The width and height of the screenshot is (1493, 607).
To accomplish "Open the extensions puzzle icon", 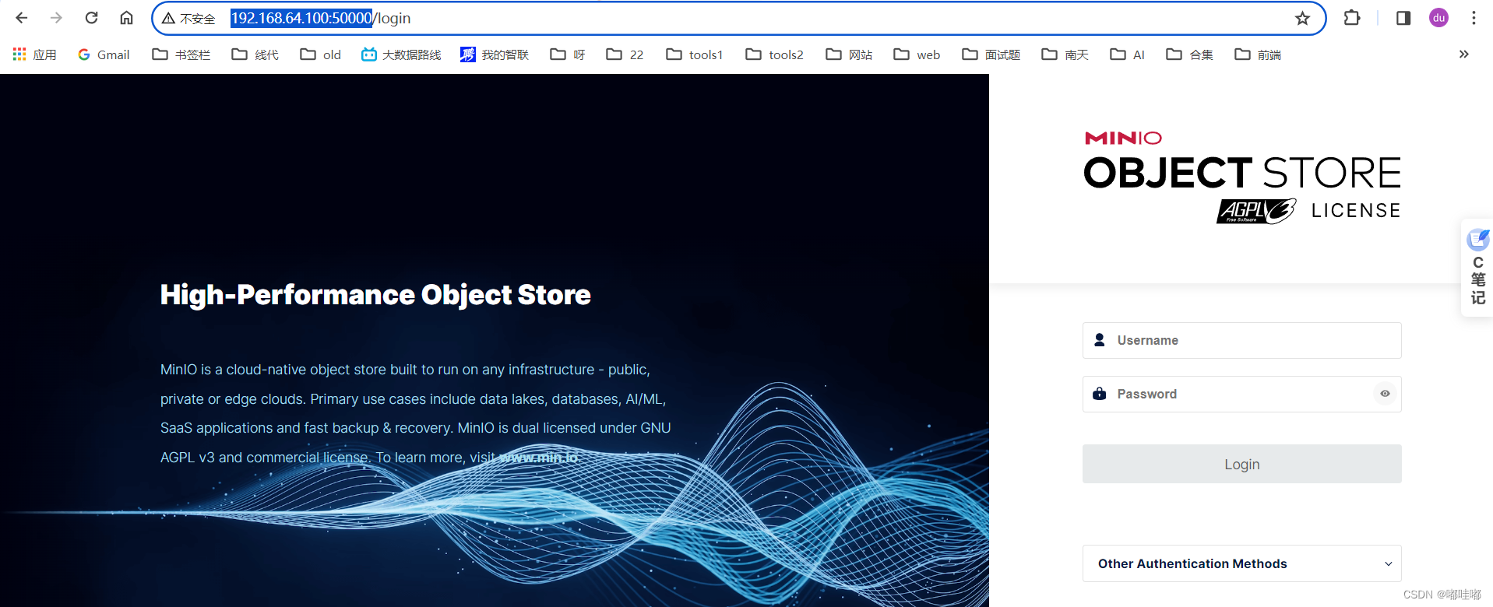I will point(1352,18).
